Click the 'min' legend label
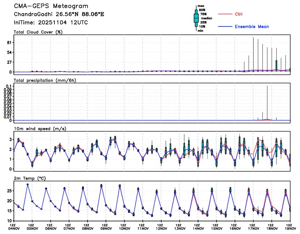 coord(200,31)
